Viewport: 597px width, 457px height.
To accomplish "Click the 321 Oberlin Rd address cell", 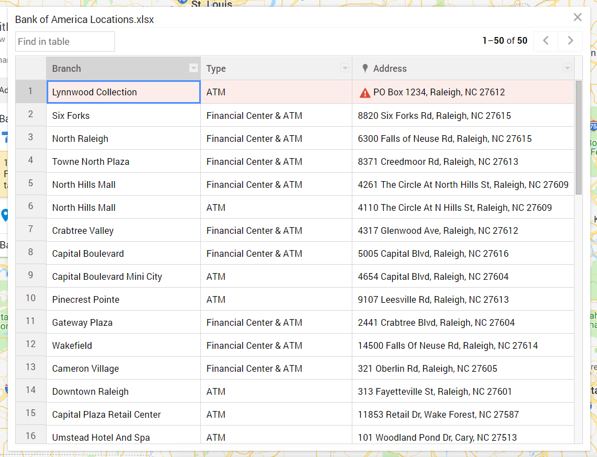I will [x=463, y=368].
